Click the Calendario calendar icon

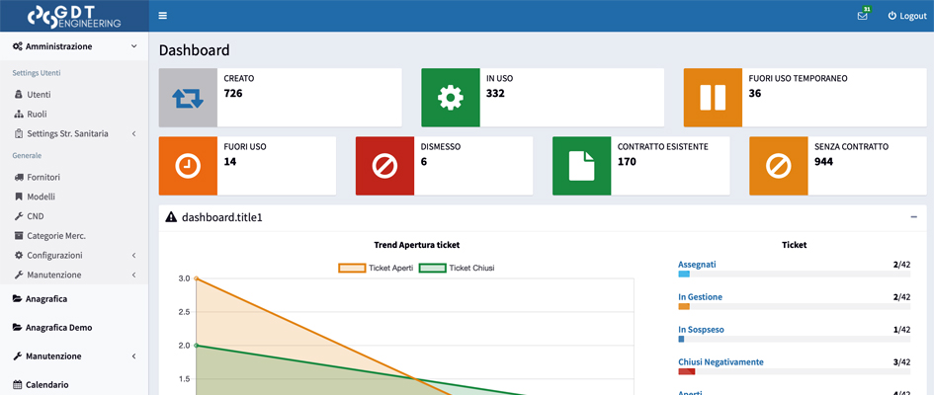(17, 385)
